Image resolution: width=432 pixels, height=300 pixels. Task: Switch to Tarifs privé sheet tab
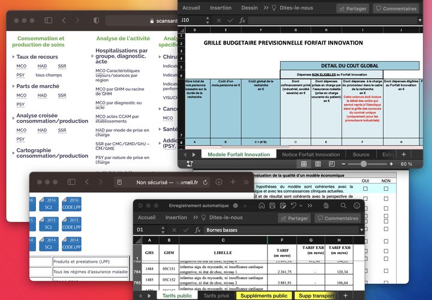(x=216, y=296)
